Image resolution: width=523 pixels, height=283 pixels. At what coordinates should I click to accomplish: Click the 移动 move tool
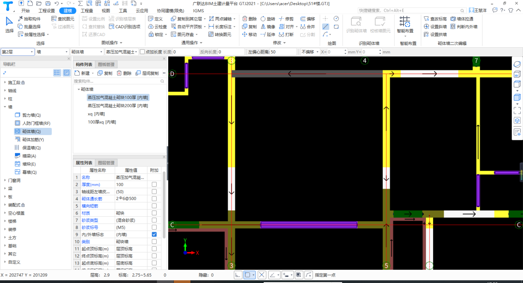[x=250, y=35]
